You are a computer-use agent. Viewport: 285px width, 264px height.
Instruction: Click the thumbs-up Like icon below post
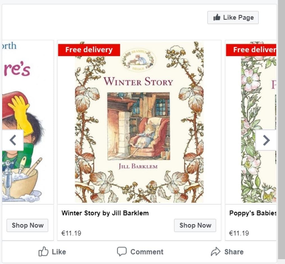pyautogui.click(x=43, y=252)
